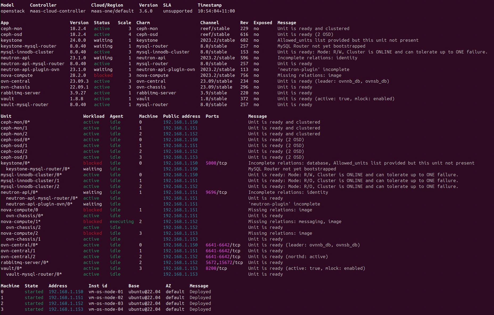
Task: Click the 5000/tcp port of keystone/0
Action: click(216, 163)
